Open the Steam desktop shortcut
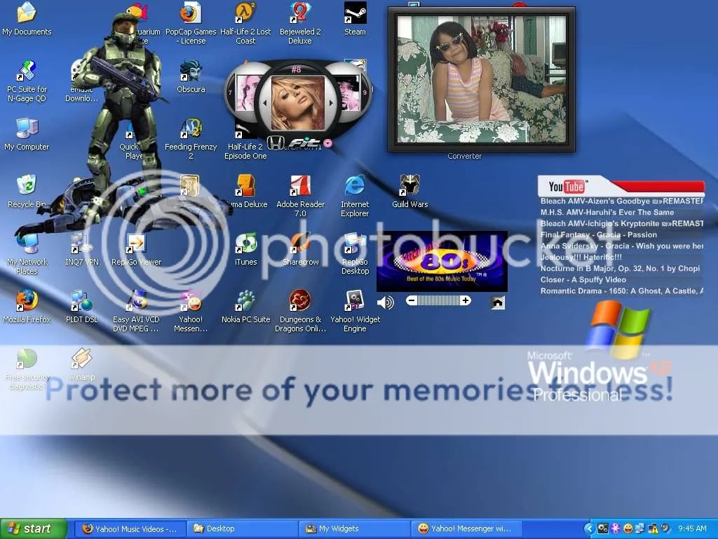Screen dimensions: 718x539 pyautogui.click(x=355, y=18)
